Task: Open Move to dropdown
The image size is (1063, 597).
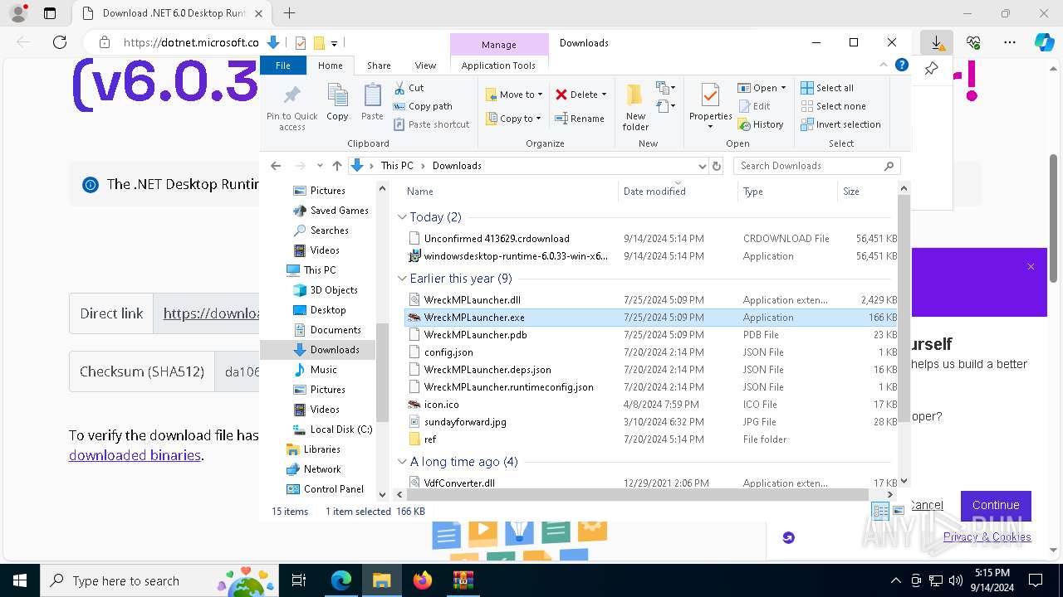Action: pos(514,95)
